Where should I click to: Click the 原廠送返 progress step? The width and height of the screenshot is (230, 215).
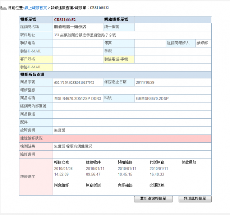coord(93,185)
